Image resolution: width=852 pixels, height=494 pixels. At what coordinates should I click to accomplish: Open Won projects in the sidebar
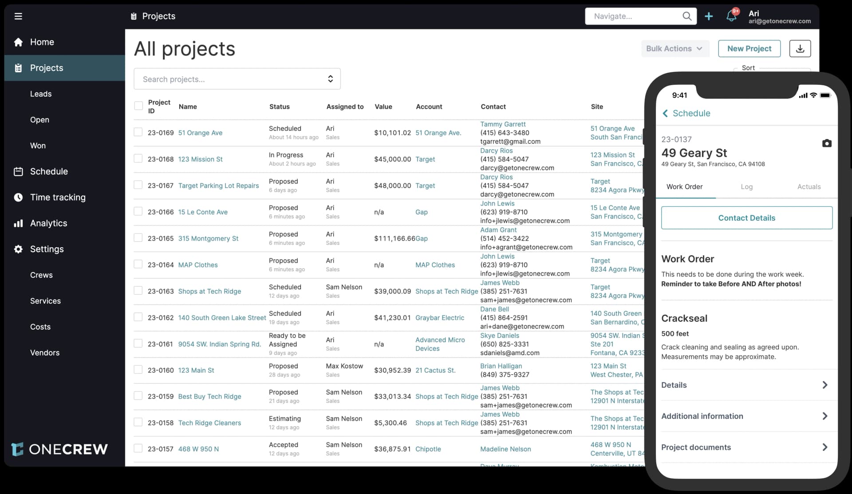coord(38,146)
